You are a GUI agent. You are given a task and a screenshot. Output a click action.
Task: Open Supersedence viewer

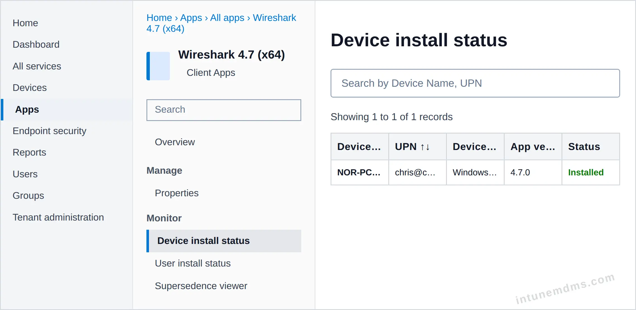point(201,286)
